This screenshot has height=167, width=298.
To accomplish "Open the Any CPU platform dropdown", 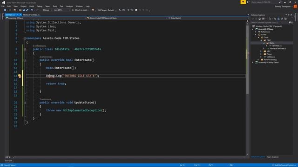I will tap(62, 10).
